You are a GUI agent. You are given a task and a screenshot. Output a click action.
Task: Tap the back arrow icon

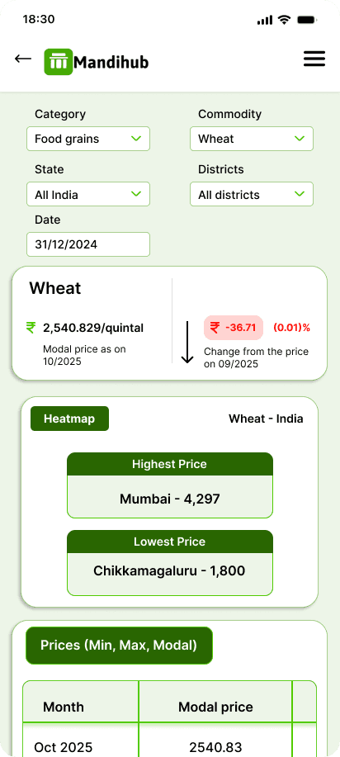click(x=23, y=59)
